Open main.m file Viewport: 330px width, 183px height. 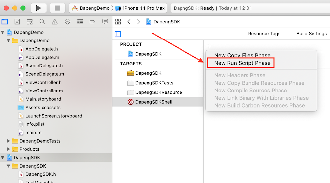[33, 133]
